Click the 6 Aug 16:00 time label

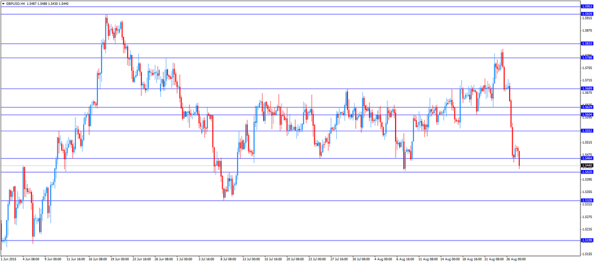click(x=405, y=260)
